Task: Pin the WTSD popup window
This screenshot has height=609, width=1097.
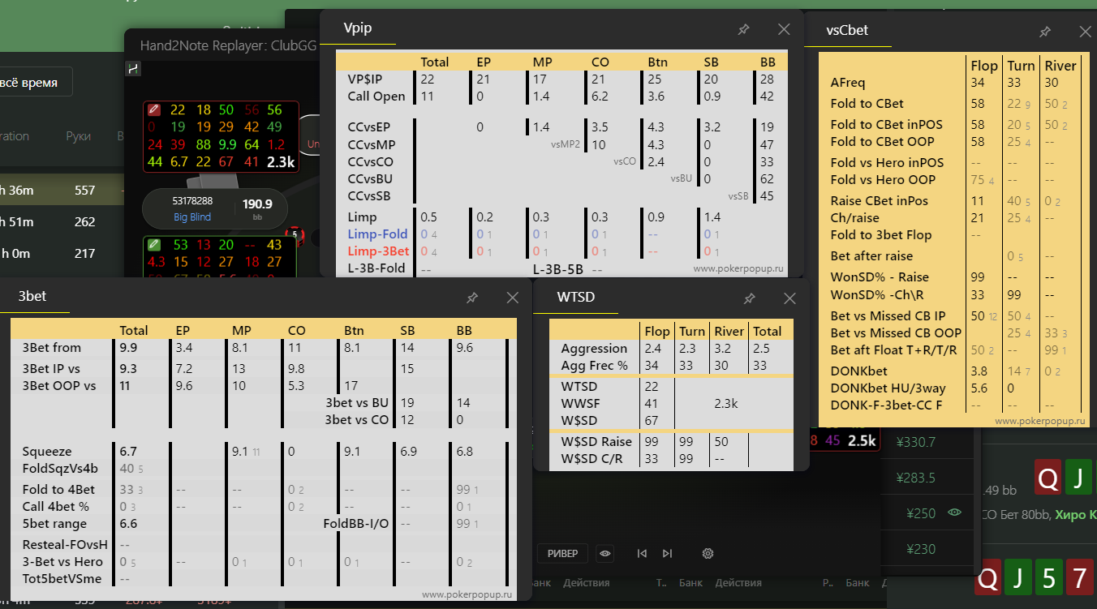Action: click(x=750, y=298)
